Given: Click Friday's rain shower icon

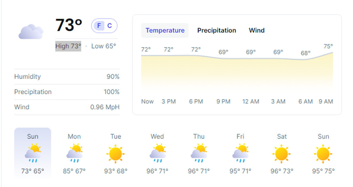Looking at the screenshot, I should (x=240, y=153).
